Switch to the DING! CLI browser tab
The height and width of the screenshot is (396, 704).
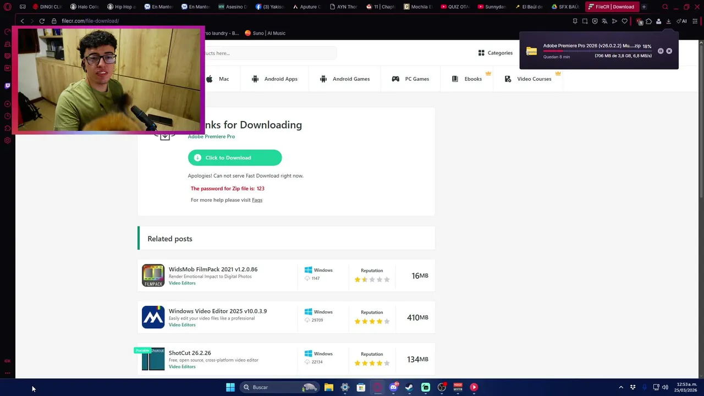click(x=47, y=7)
